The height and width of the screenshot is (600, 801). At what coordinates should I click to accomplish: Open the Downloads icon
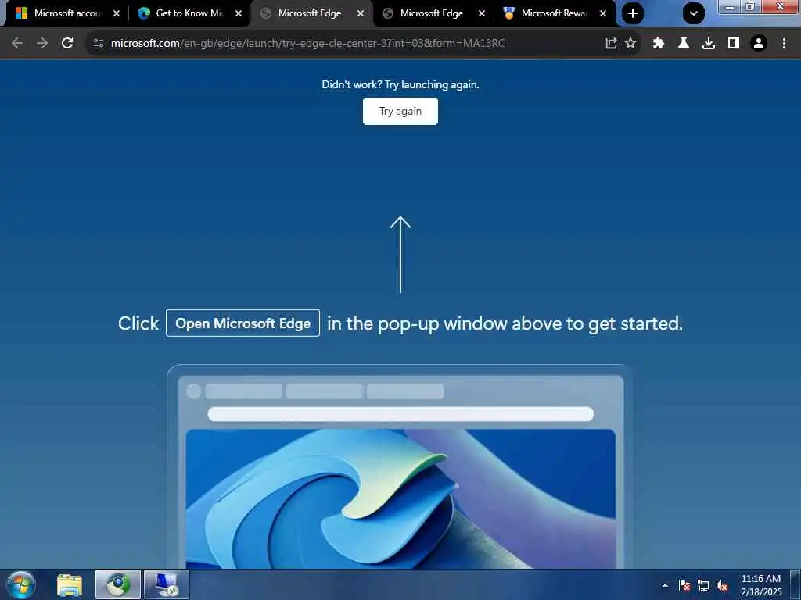(x=709, y=44)
